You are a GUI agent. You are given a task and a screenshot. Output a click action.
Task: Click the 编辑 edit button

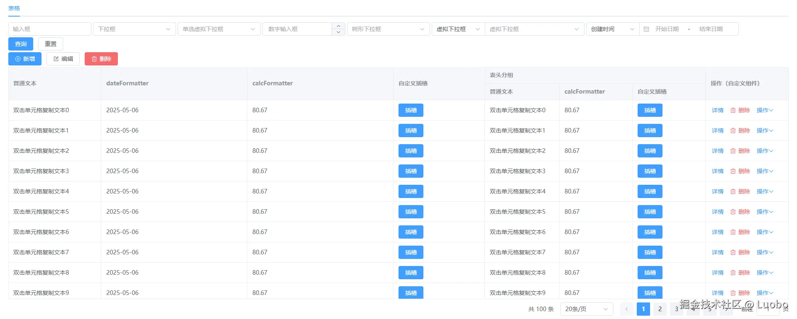click(x=63, y=59)
